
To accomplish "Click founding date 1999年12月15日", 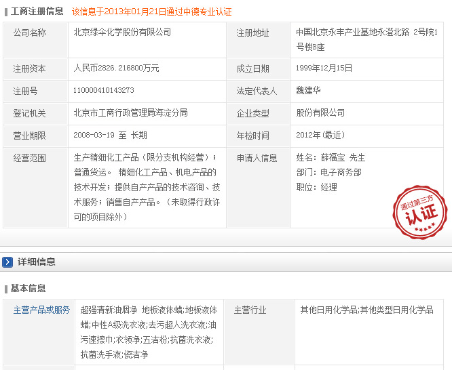I will [x=324, y=68].
